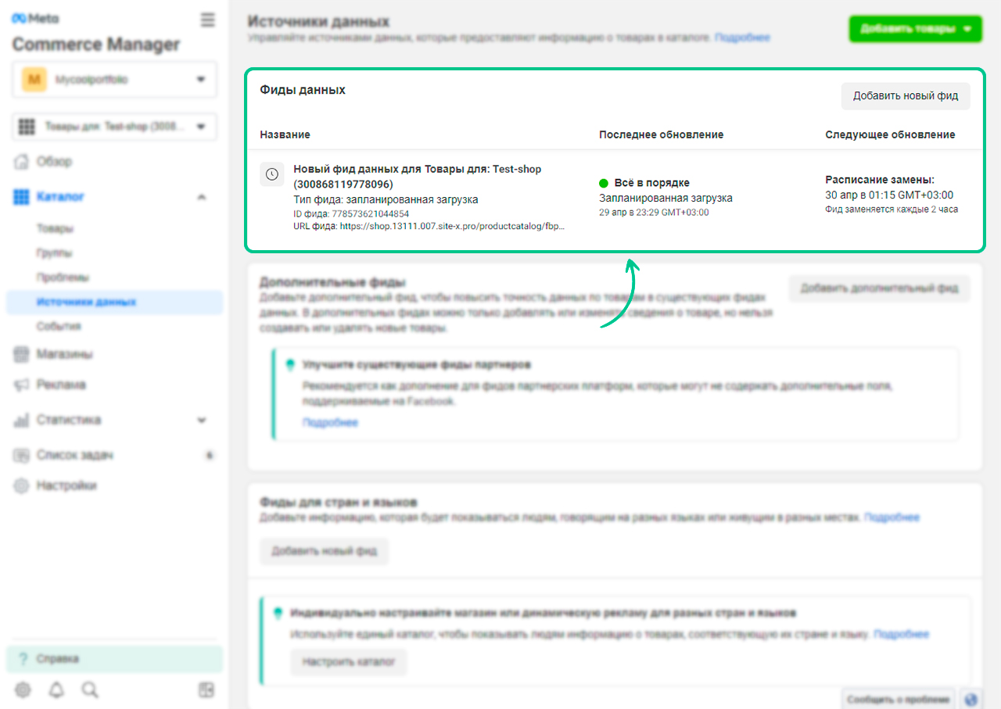This screenshot has width=1001, height=709.
Task: Click the search magnifier icon
Action: click(90, 689)
